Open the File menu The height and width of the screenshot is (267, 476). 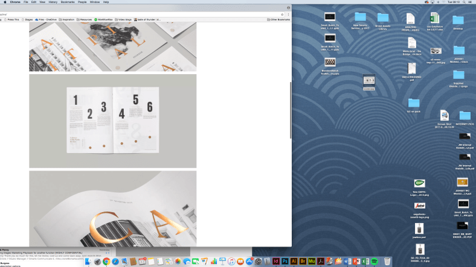coord(26,2)
